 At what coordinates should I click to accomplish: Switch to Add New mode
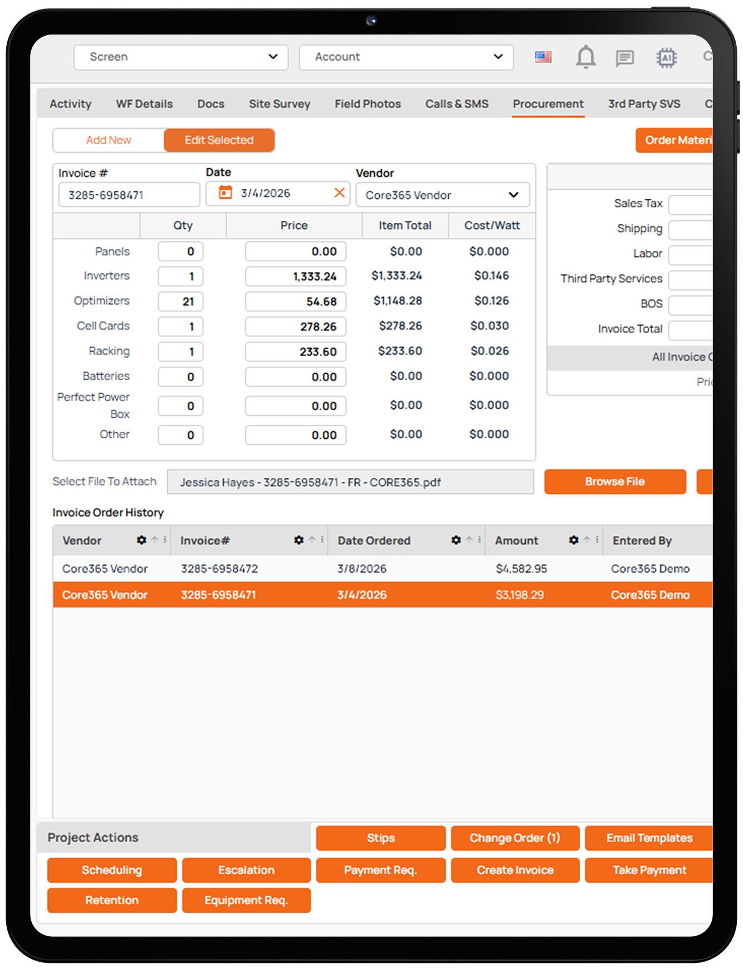click(x=109, y=140)
